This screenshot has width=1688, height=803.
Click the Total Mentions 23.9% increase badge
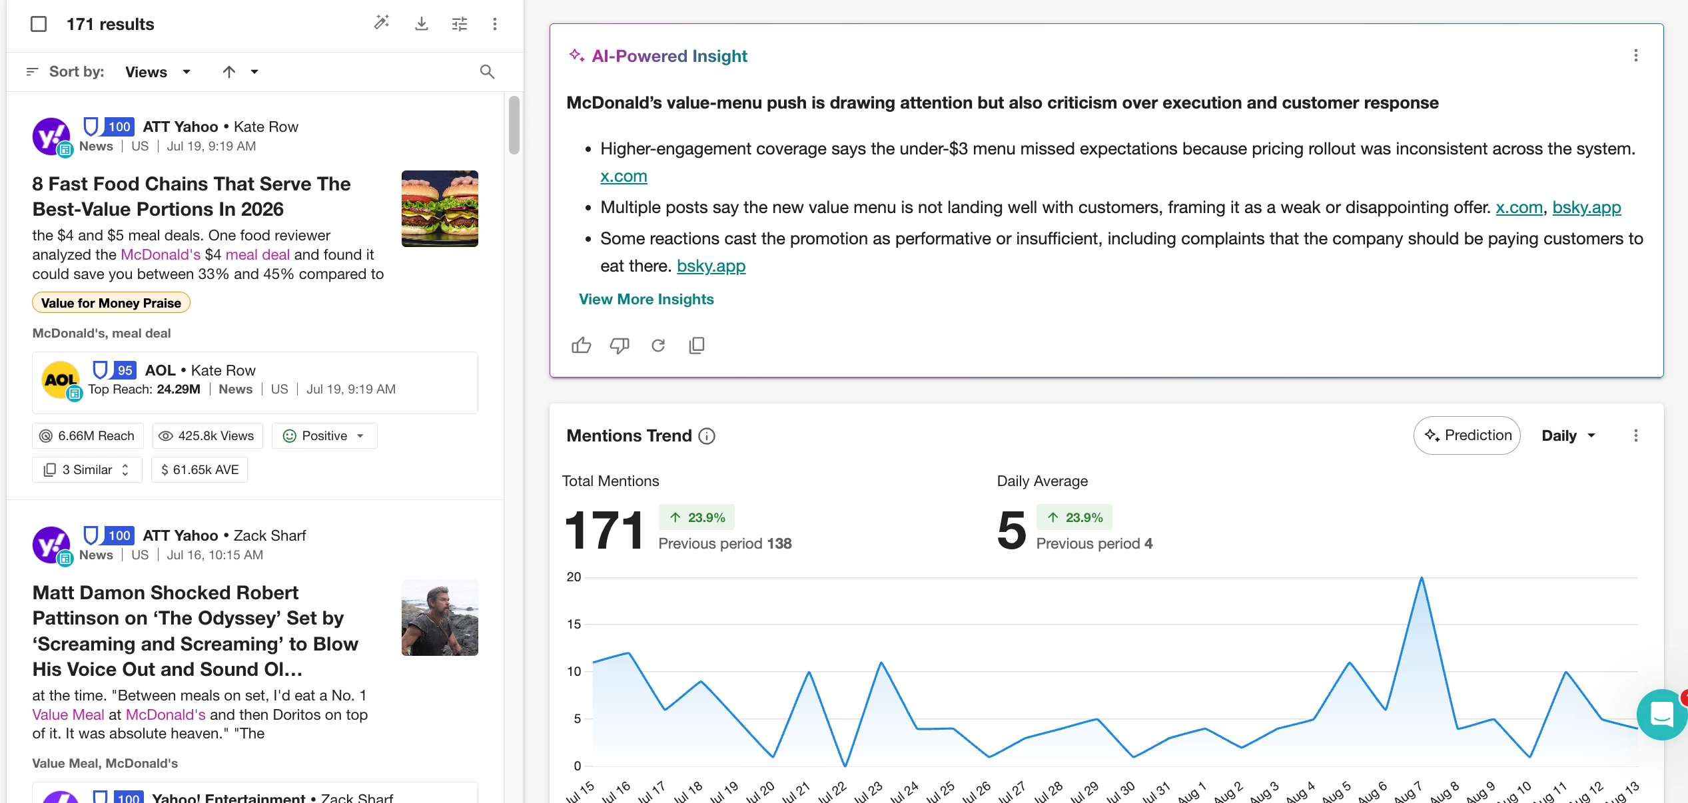[x=697, y=517]
